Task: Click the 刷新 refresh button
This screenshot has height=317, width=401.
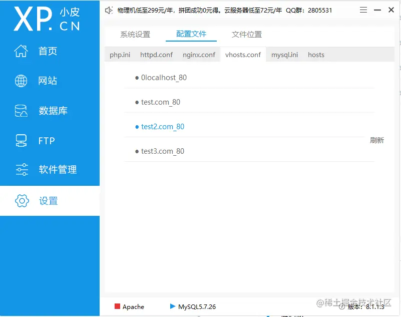Action: 376,140
